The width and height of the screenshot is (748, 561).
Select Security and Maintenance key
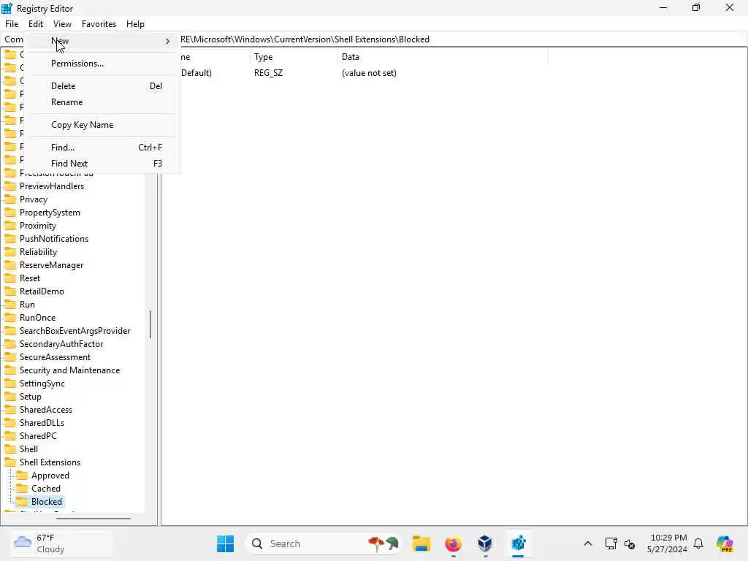point(69,370)
